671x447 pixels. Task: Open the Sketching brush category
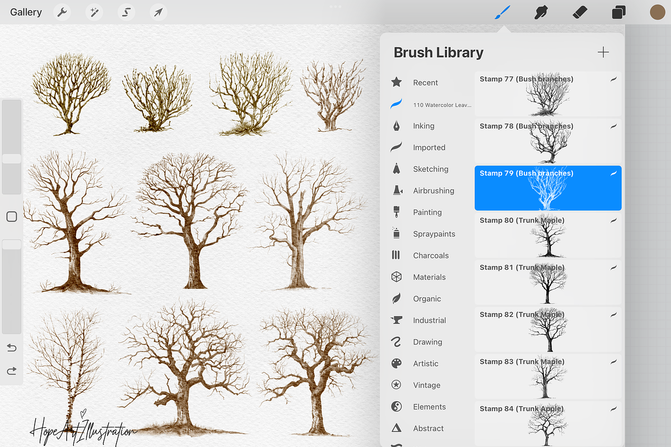(429, 169)
